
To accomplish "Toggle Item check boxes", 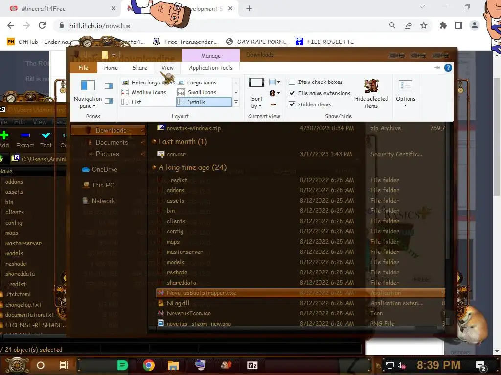I will point(292,82).
